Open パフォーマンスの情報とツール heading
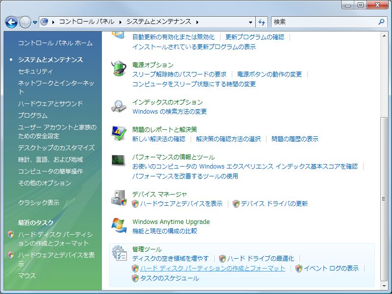This screenshot has width=392, height=294. (x=173, y=157)
